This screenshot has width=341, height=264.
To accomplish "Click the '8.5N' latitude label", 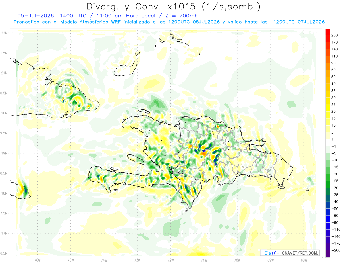I will pyautogui.click(x=4, y=173).
